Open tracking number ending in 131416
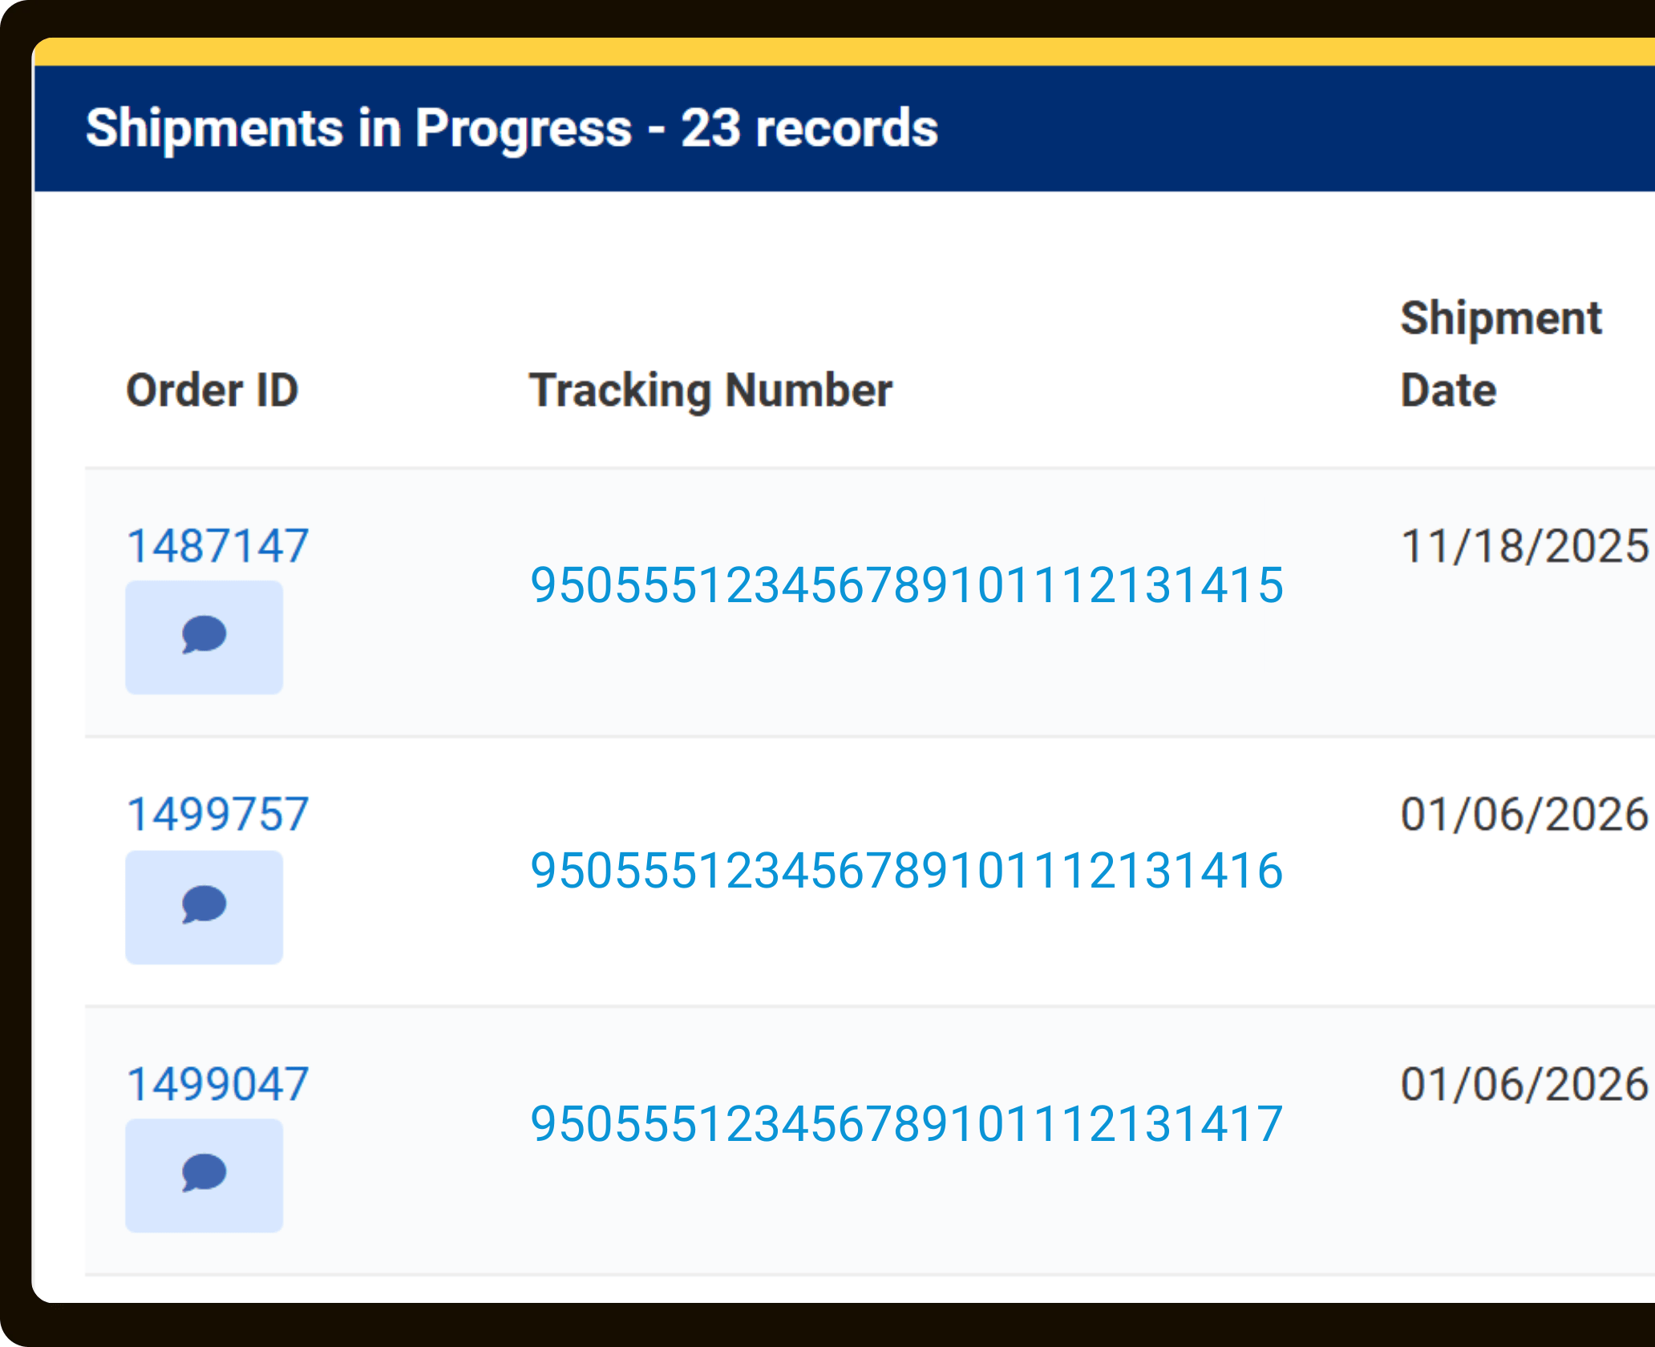 (906, 871)
